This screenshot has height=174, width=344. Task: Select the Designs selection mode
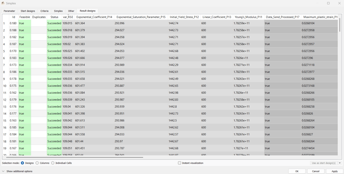tap(22, 163)
